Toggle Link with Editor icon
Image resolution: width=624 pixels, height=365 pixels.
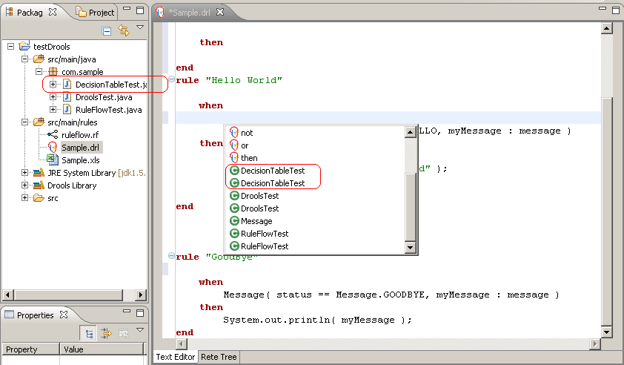point(124,30)
